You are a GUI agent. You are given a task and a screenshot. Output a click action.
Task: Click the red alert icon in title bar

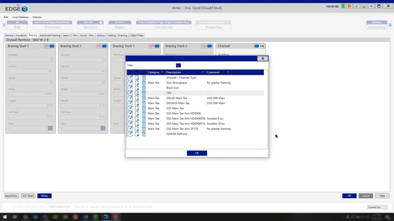pyautogui.click(x=349, y=6)
